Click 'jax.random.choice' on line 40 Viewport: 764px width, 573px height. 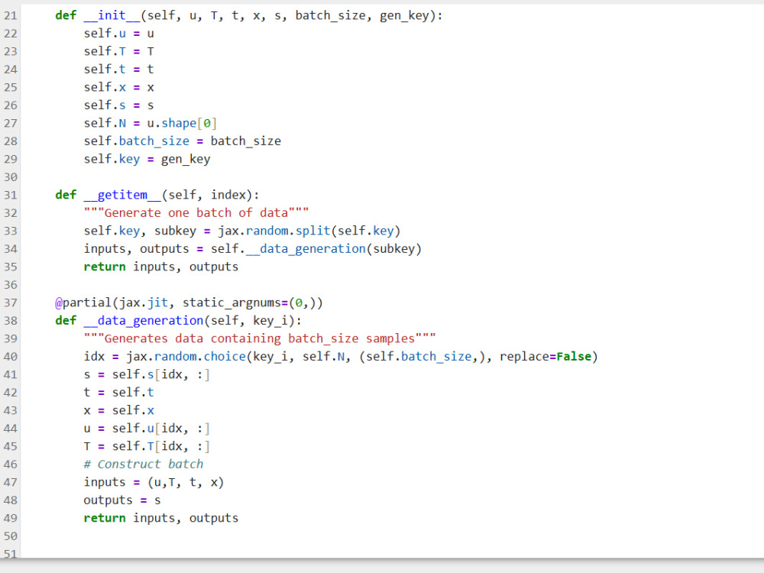click(186, 357)
